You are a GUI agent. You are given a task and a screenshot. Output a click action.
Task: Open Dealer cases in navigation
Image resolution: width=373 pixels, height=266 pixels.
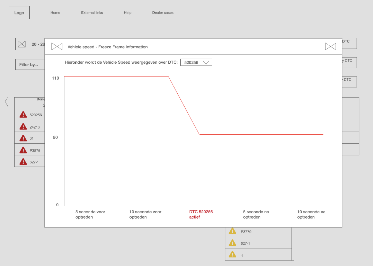[163, 13]
